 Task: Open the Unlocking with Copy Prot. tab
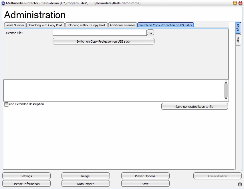pos(45,25)
